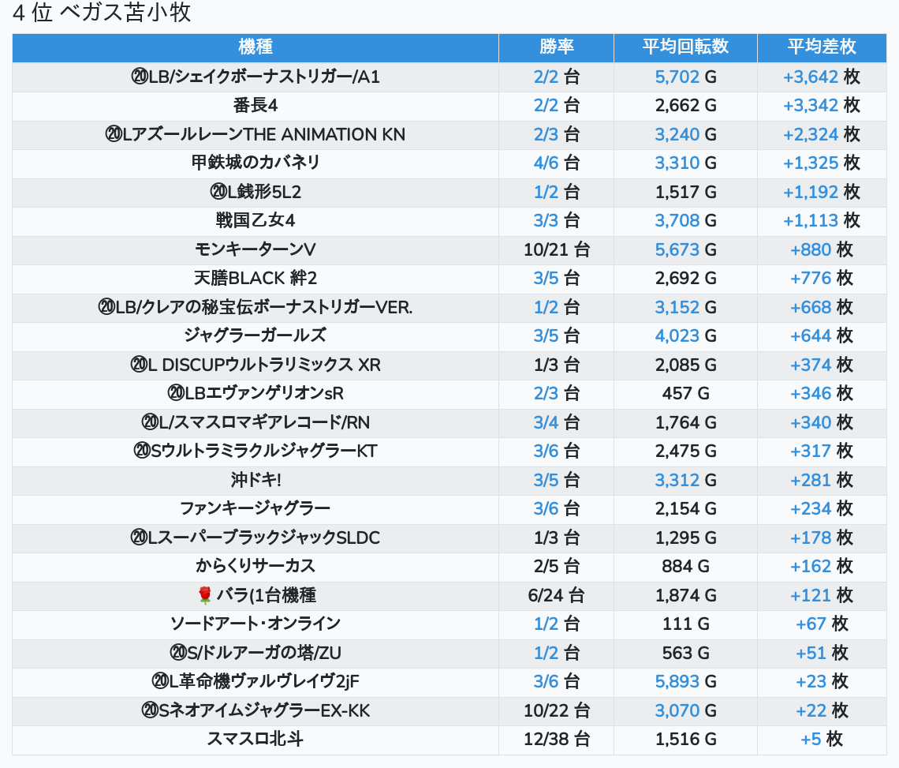Click the 沖ドキ! machine name

click(255, 480)
